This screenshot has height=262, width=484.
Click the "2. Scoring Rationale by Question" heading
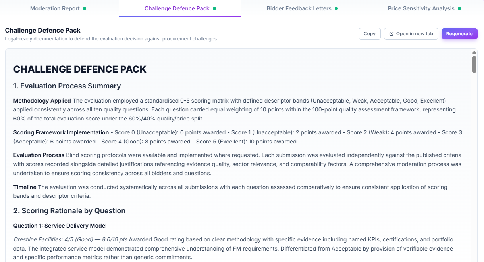[x=69, y=211]
